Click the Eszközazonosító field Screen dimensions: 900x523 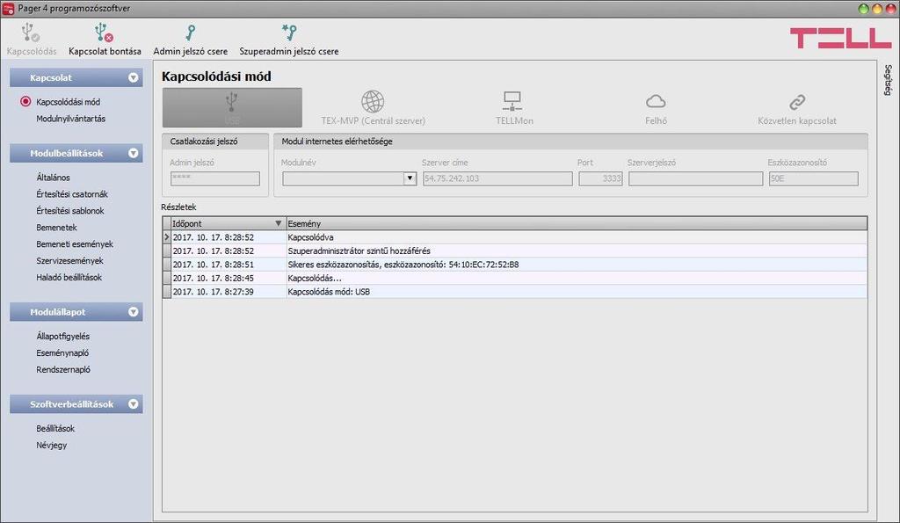[813, 178]
